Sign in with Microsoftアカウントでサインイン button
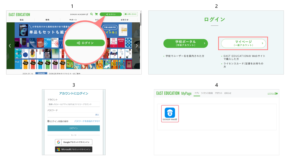 point(74,149)
